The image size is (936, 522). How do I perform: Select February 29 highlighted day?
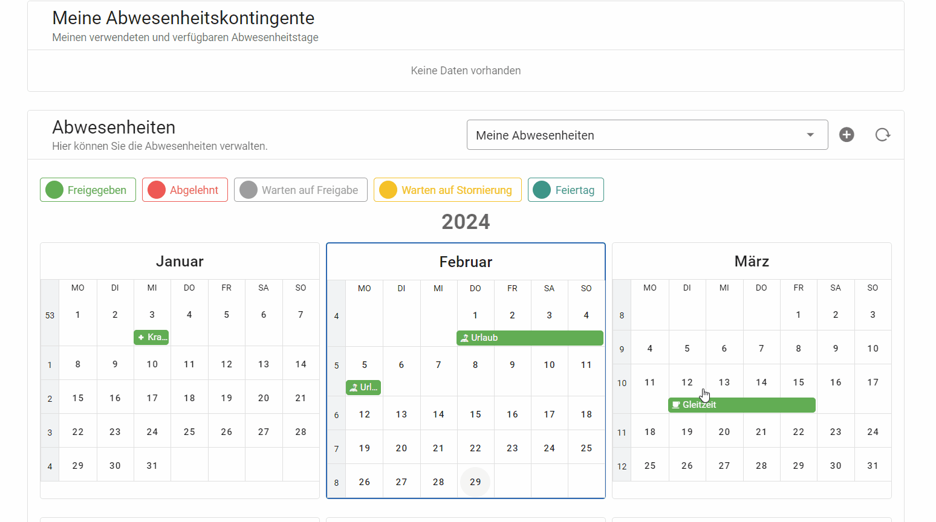tap(475, 482)
